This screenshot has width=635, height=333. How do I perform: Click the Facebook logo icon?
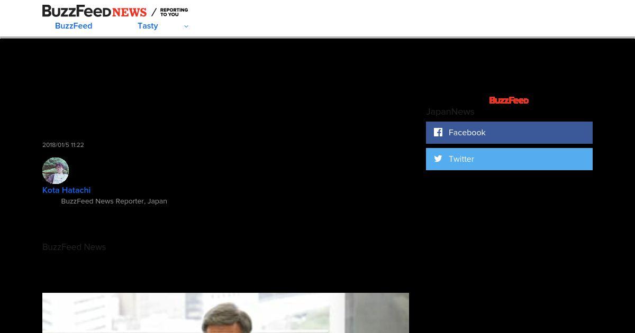click(x=438, y=132)
